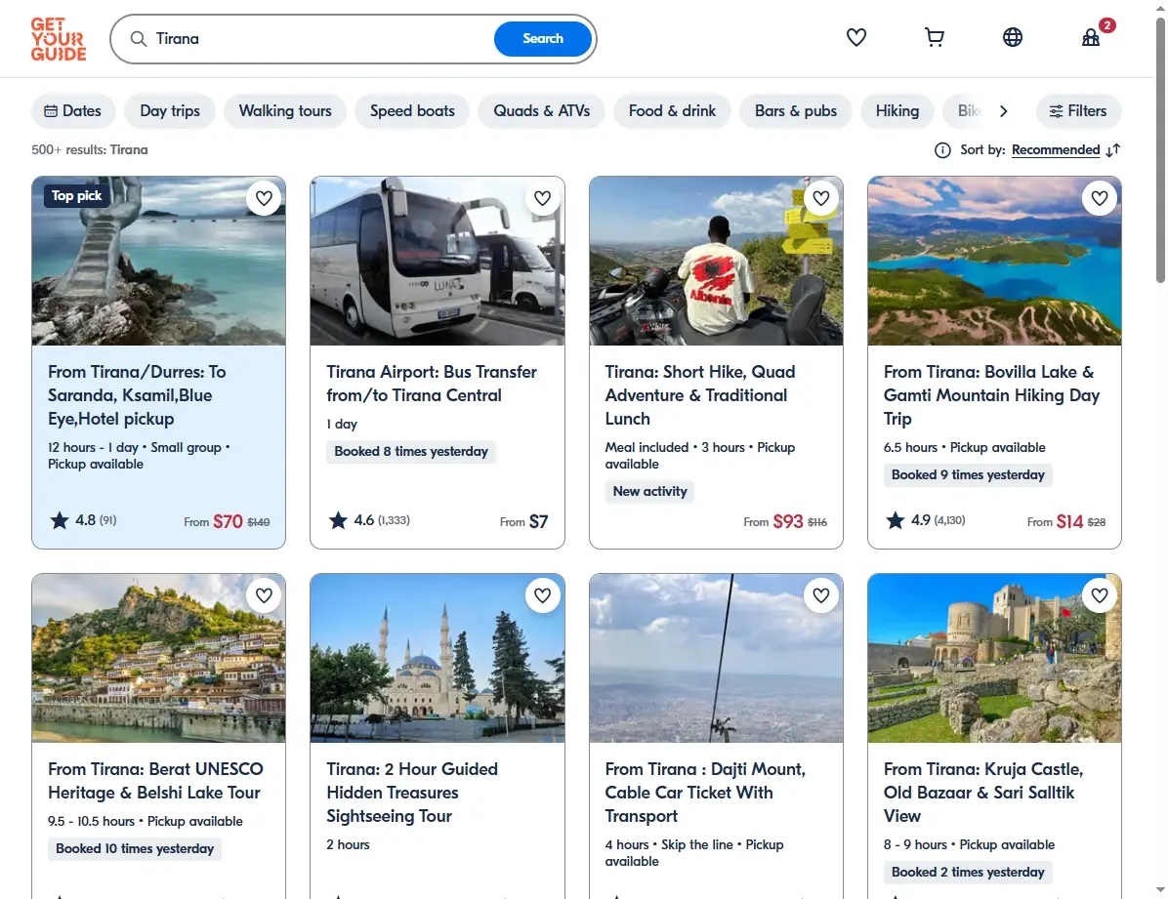Click sliders icon on Filters button
The width and height of the screenshot is (1168, 899).
[x=1056, y=111]
